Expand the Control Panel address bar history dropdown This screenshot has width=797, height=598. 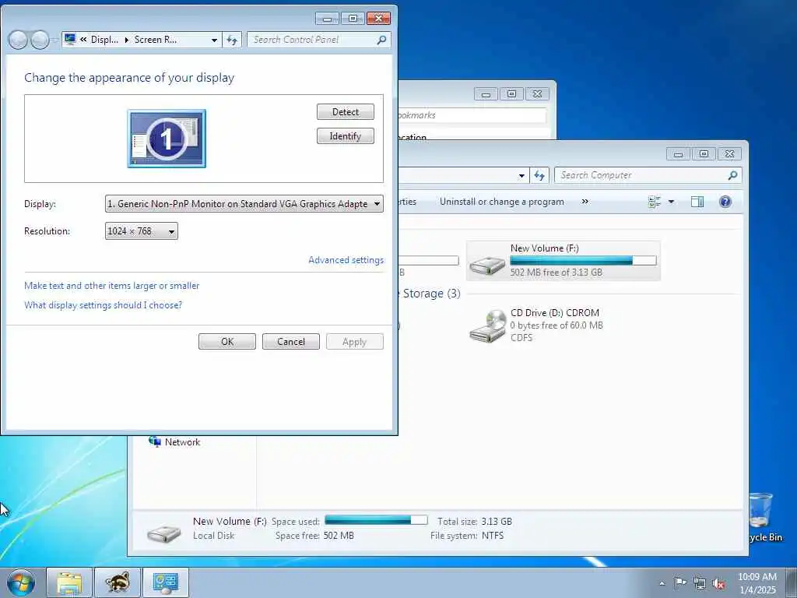pyautogui.click(x=214, y=40)
